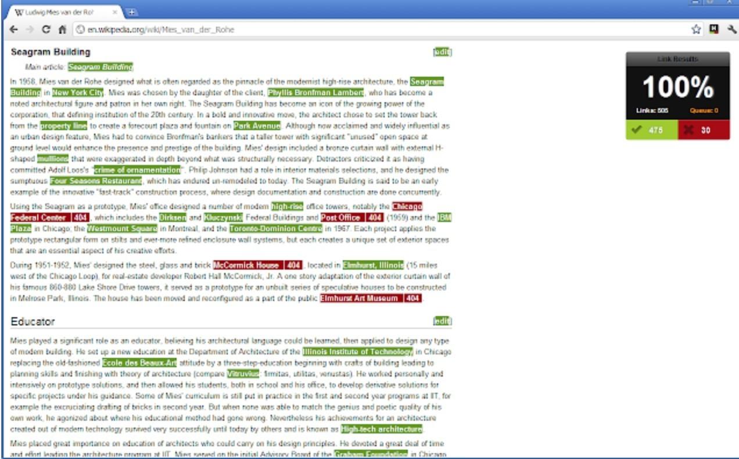The width and height of the screenshot is (739, 459).
Task: Follow the Illinois Institute of Technology link
Action: pyautogui.click(x=357, y=352)
